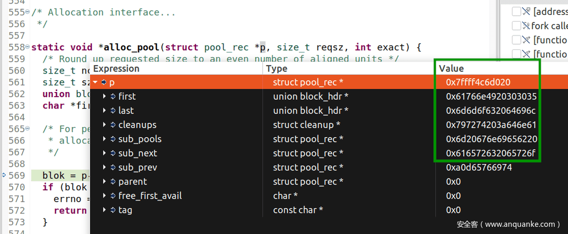Click the pointer icon beside first
Viewport: 568px width, 234px height.
click(113, 96)
